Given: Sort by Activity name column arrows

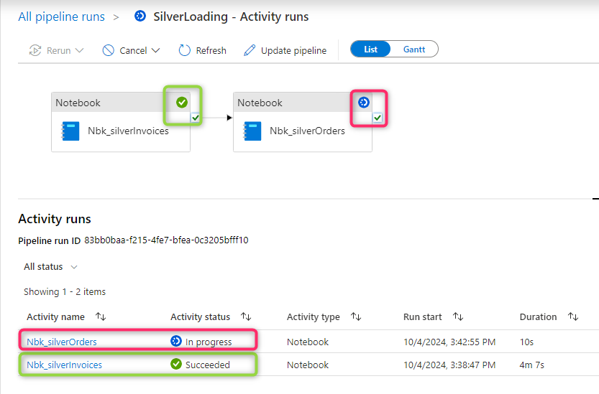Looking at the screenshot, I should point(101,316).
